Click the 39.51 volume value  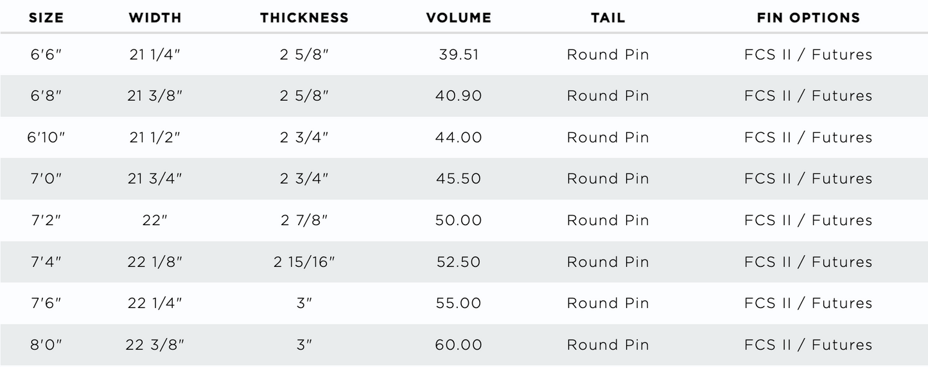(459, 55)
